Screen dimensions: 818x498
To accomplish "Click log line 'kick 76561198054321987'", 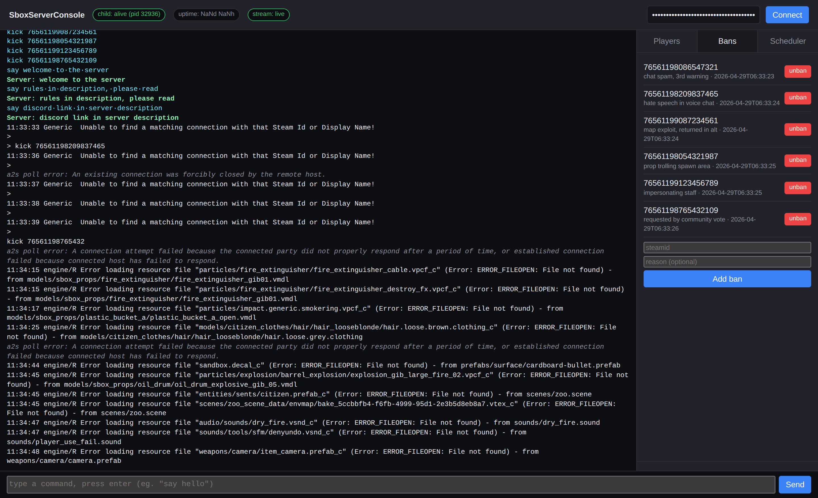I will tap(52, 41).
